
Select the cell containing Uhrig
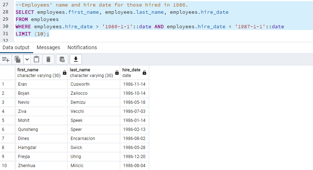[x=94, y=156]
